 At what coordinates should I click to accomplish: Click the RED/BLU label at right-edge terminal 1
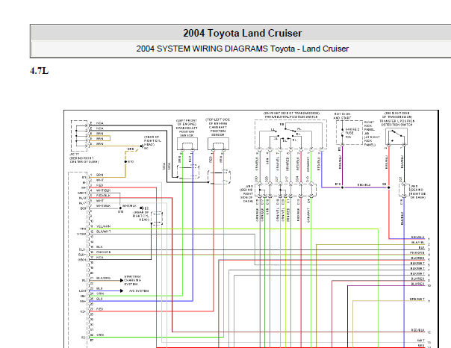[417, 237]
